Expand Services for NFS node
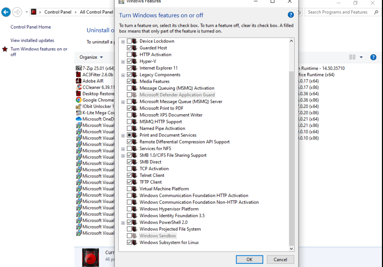383x267 pixels. pyautogui.click(x=123, y=149)
